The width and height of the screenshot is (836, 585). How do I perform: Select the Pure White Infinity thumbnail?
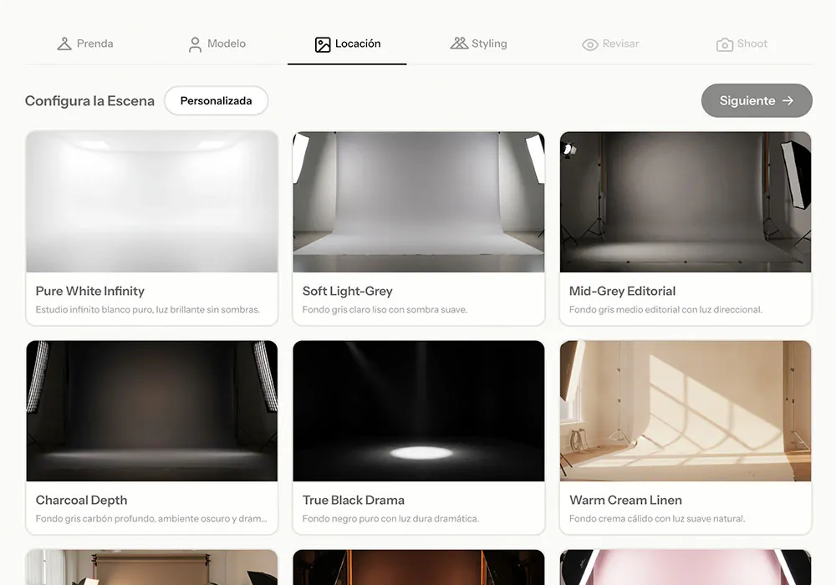click(x=152, y=202)
